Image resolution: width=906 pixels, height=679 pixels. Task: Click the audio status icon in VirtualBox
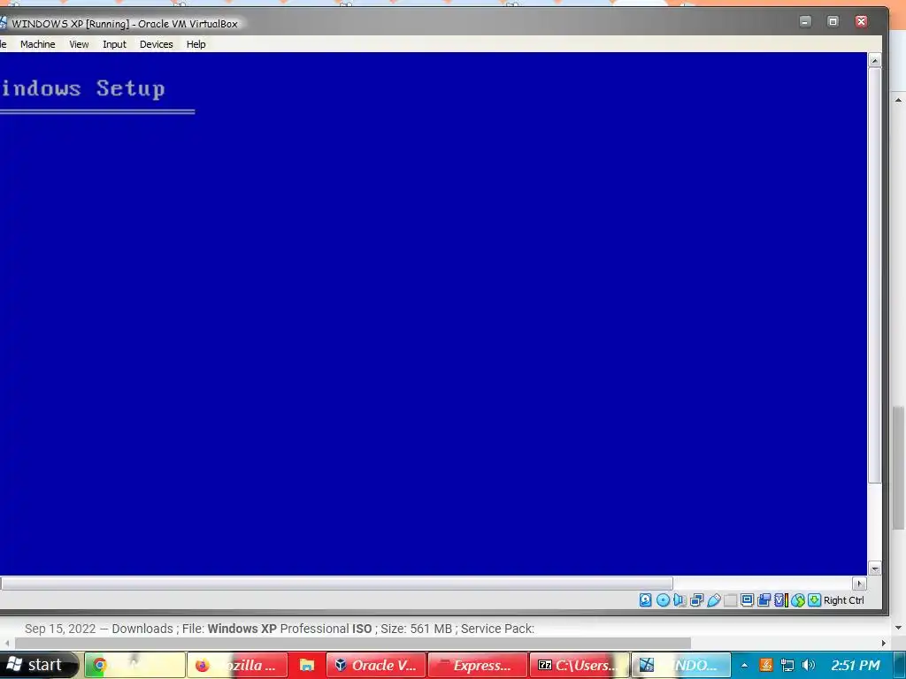(679, 600)
